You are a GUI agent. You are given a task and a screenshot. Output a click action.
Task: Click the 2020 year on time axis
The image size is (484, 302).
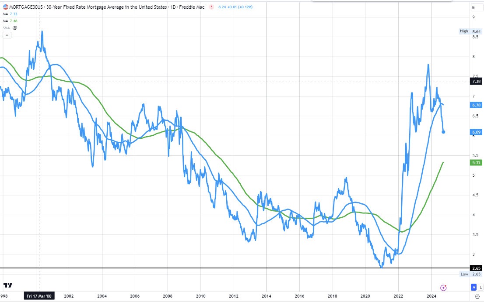365,296
